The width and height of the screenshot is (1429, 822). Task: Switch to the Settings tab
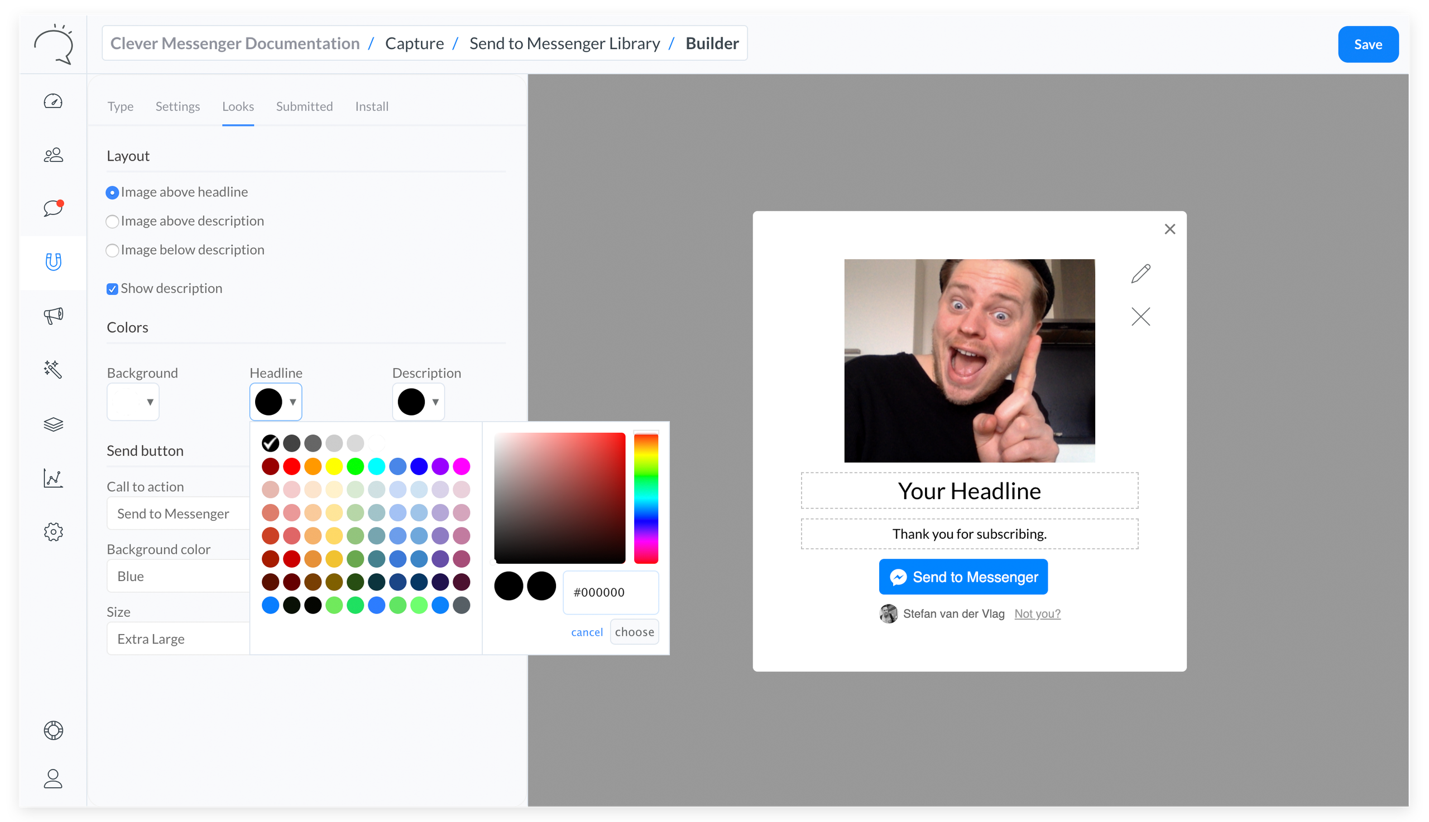click(x=178, y=106)
